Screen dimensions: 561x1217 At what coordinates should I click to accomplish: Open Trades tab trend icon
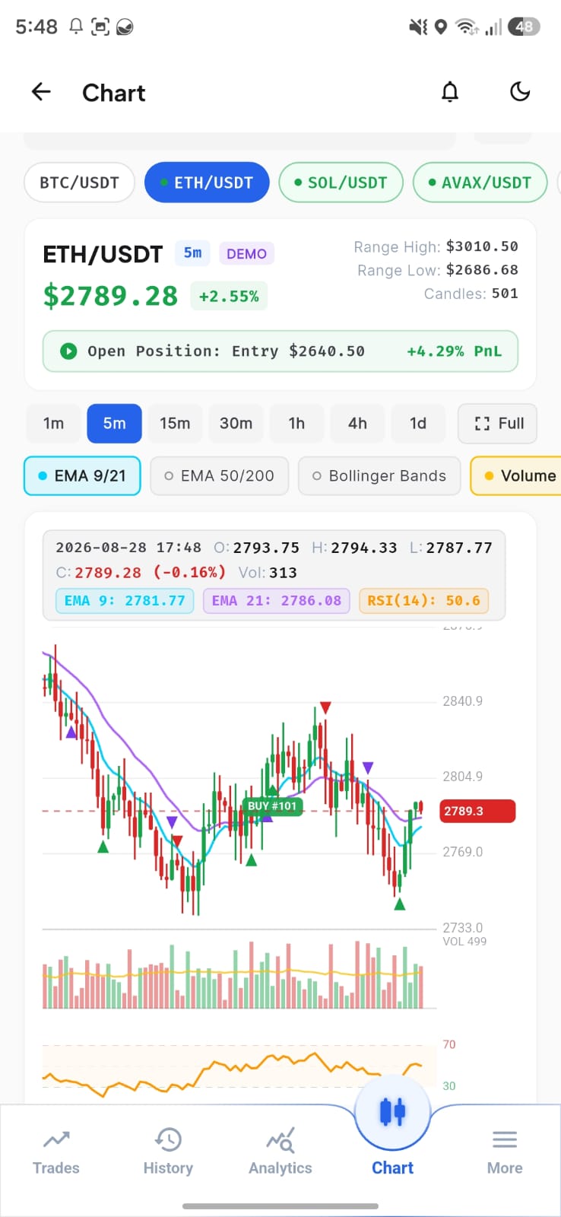point(56,1139)
